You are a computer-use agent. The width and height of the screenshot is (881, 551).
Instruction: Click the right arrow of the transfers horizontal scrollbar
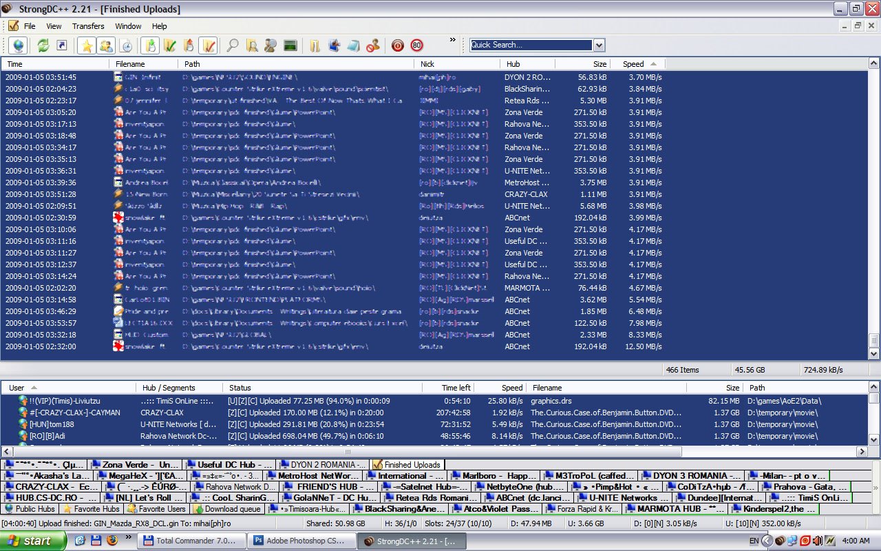pos(862,452)
